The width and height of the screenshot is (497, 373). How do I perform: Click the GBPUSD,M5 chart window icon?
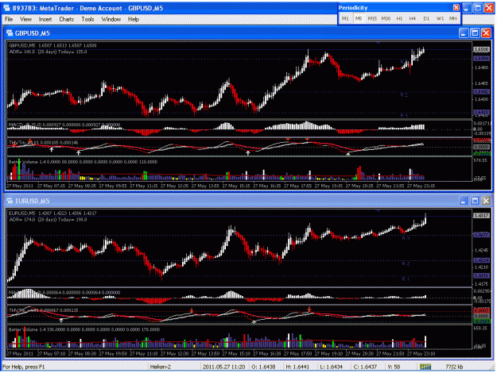(x=10, y=33)
